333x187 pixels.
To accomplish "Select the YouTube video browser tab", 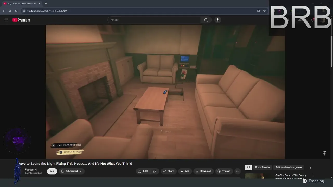I will (22, 4).
